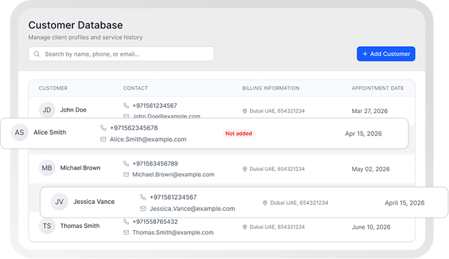Click phone number +971562345678

(x=134, y=128)
